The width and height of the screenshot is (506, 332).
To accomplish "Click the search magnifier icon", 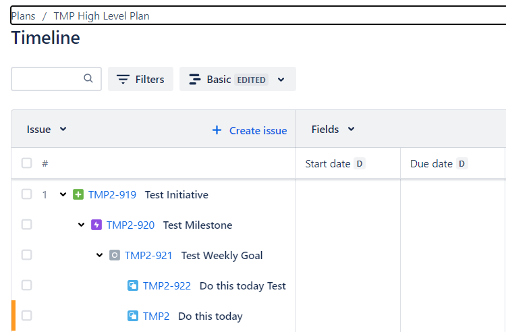I will 88,78.
